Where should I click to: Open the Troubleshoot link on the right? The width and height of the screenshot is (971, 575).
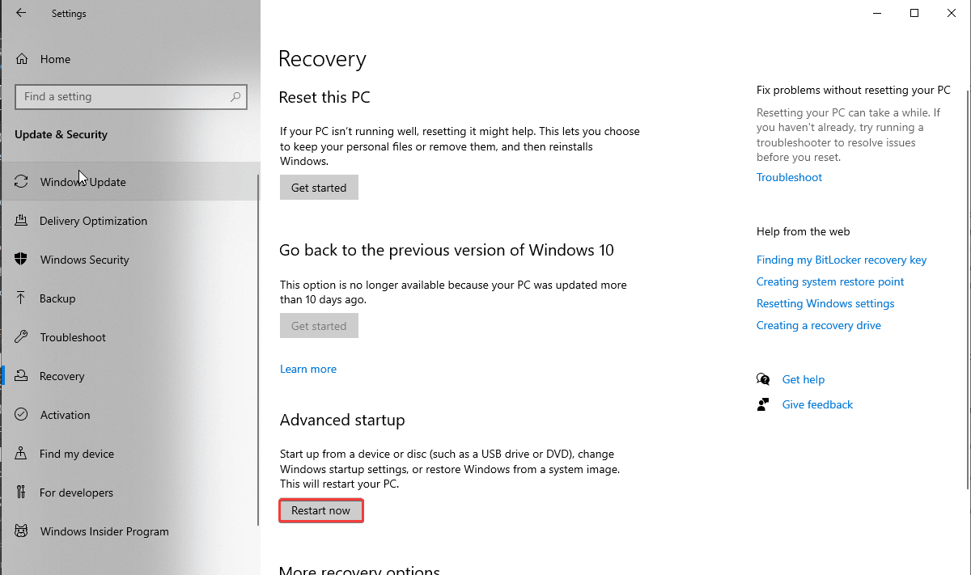click(789, 176)
